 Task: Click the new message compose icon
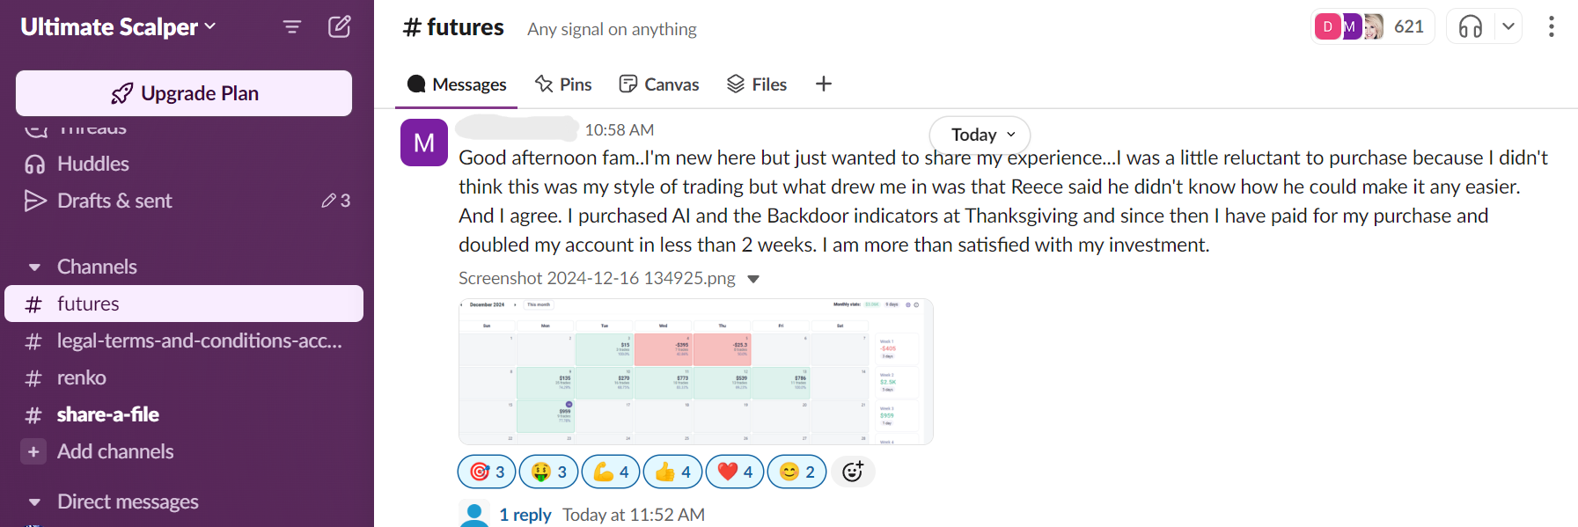[x=340, y=26]
